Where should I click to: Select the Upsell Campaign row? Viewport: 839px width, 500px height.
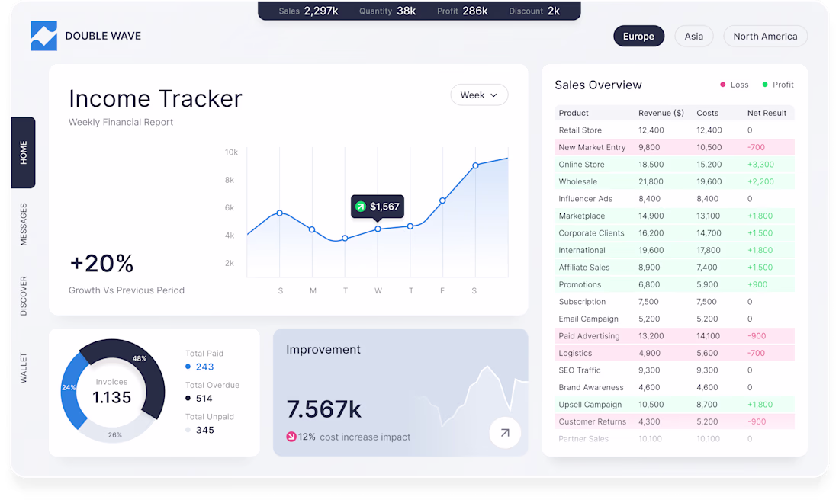pos(674,404)
